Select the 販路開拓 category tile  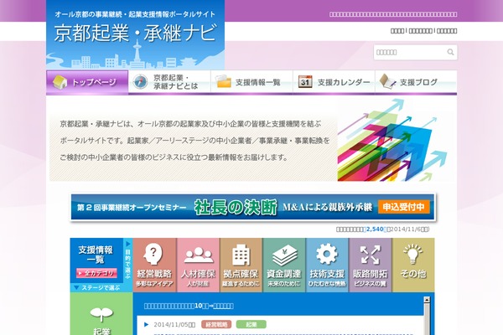click(x=371, y=265)
